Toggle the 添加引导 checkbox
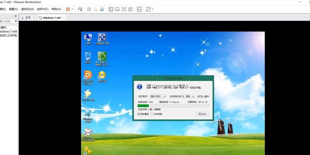Image resolution: width=310 pixels, height=155 pixels. pyautogui.click(x=171, y=96)
